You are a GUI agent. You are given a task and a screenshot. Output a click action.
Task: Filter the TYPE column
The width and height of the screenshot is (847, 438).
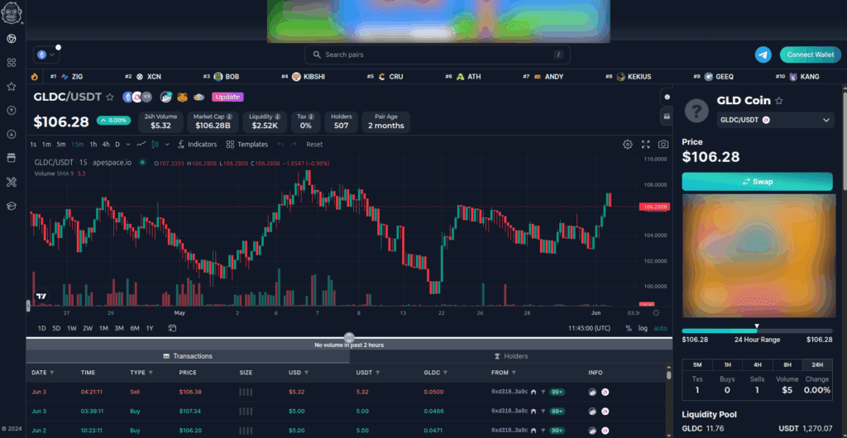(151, 373)
